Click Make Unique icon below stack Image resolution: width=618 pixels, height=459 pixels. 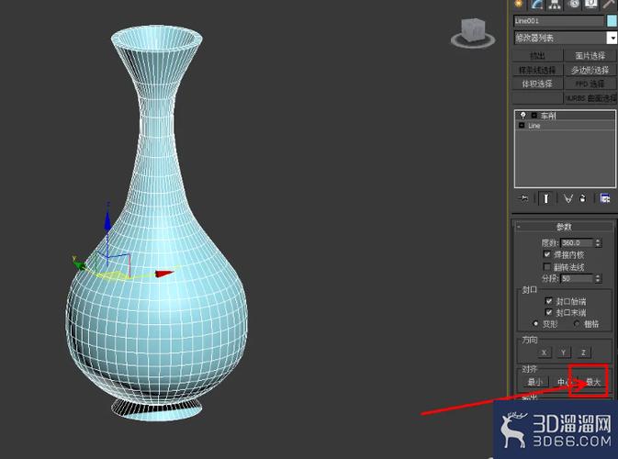567,198
